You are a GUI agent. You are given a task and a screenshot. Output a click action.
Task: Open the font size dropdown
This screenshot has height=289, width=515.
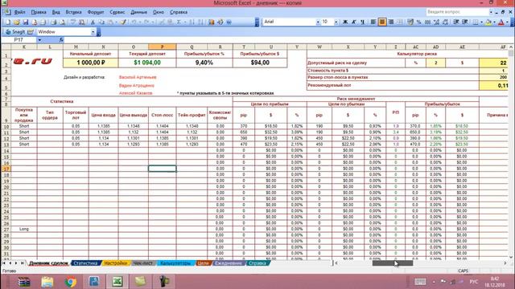pos(336,22)
